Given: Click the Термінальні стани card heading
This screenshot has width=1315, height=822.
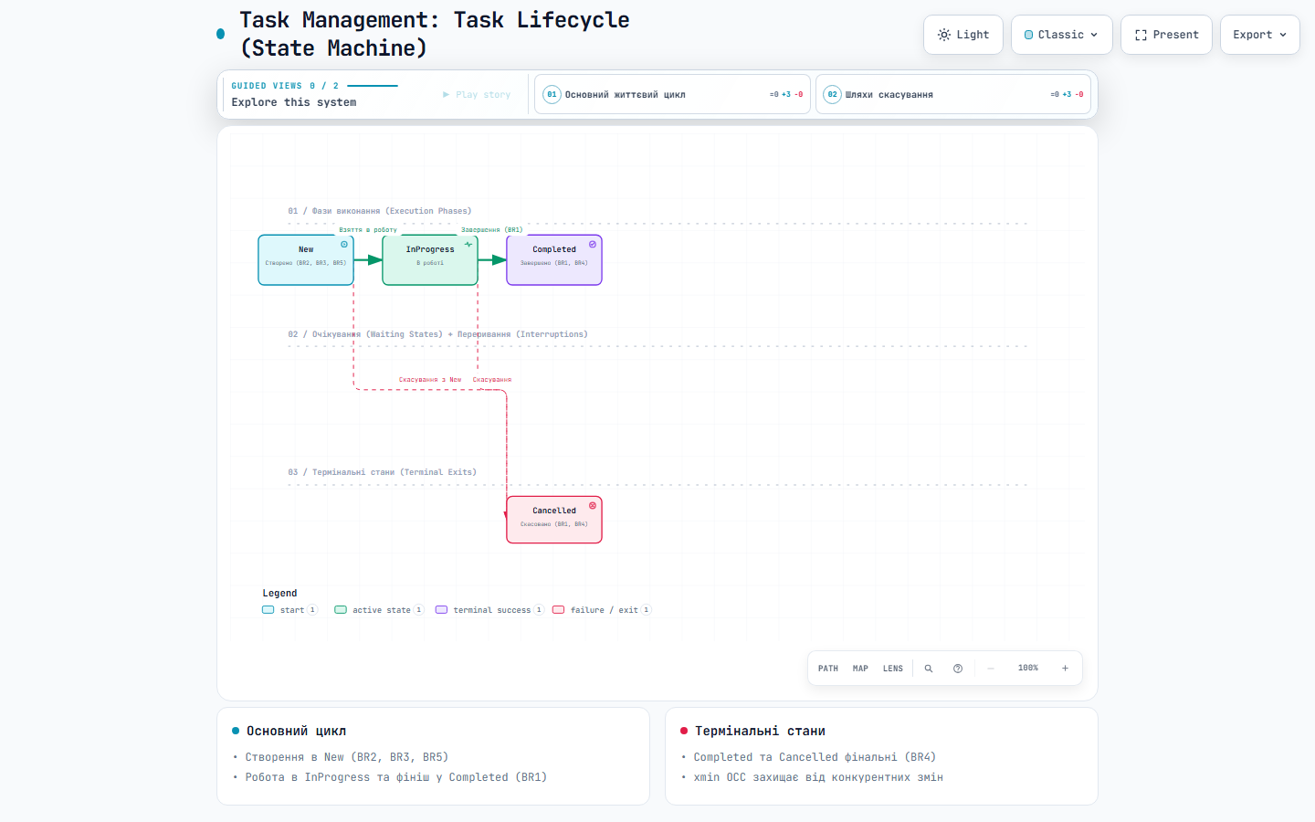Looking at the screenshot, I should (x=760, y=732).
